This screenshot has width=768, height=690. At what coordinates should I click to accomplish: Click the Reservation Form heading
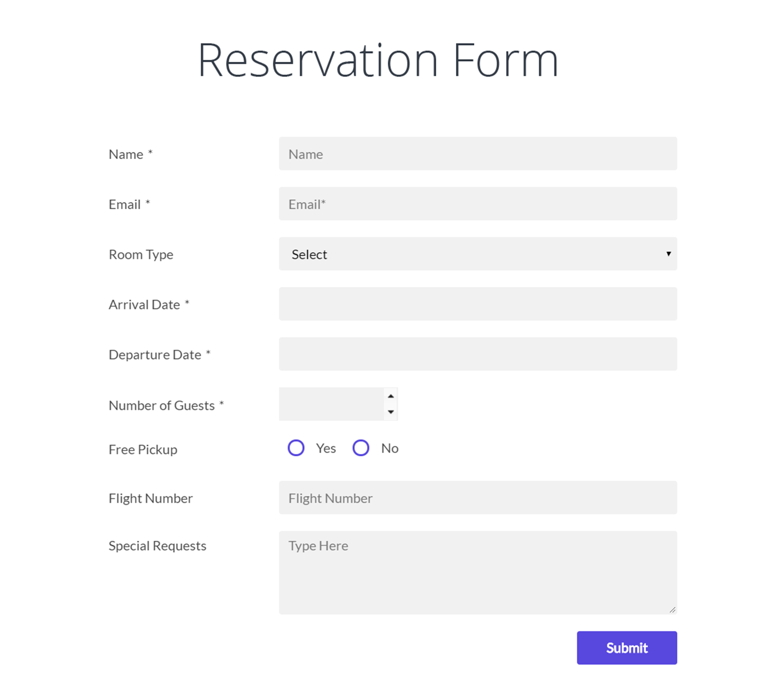378,60
